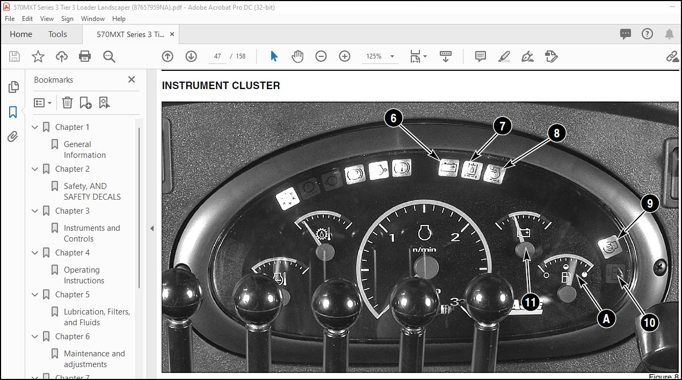Image resolution: width=682 pixels, height=380 pixels.
Task: Open the Sign menu
Action: (67, 19)
